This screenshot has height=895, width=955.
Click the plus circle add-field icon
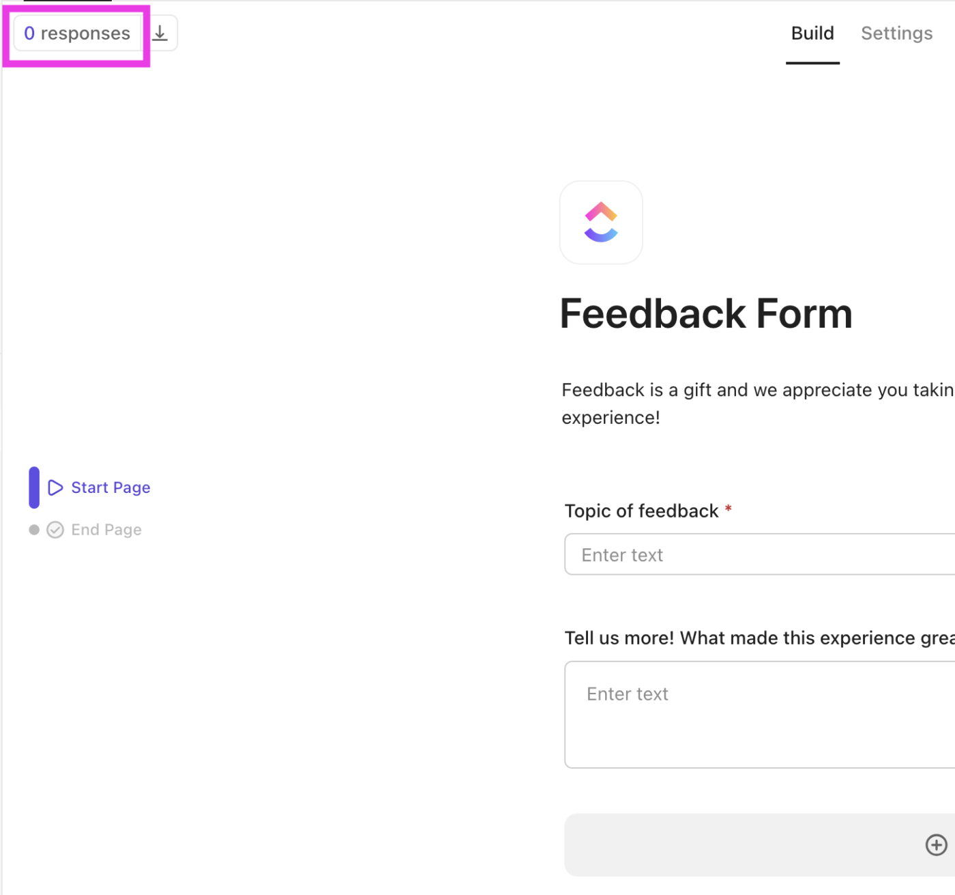[936, 844]
